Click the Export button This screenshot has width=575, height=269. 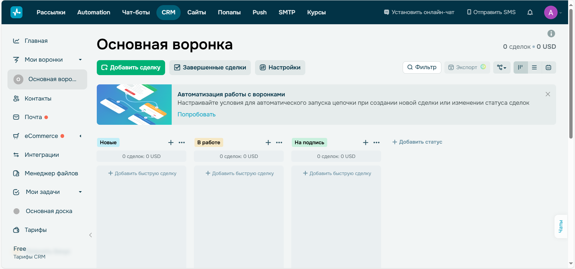pos(467,67)
